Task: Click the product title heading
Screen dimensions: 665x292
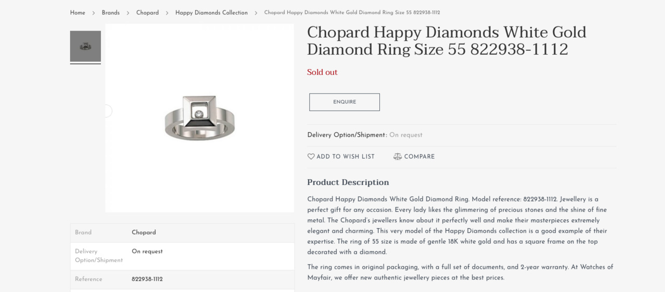Action: [x=446, y=41]
